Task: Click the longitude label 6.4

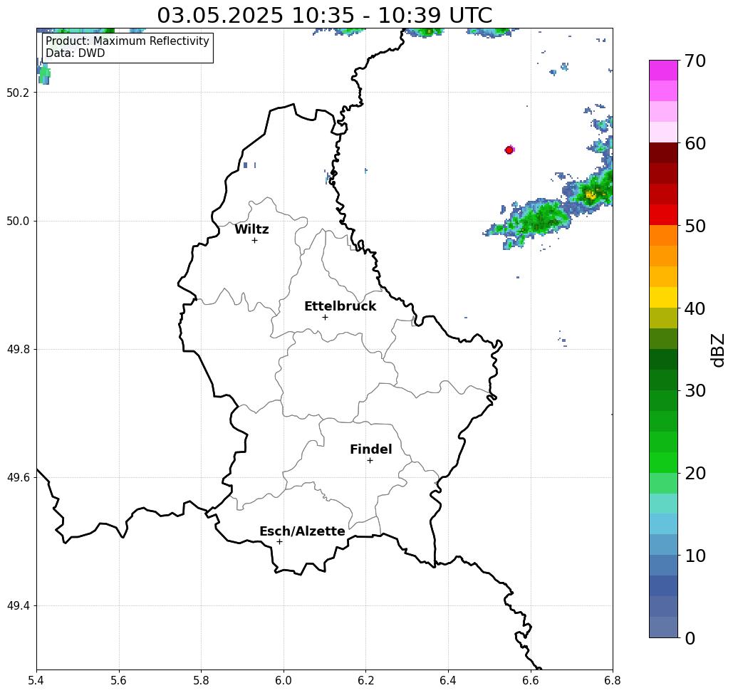Action: (448, 680)
